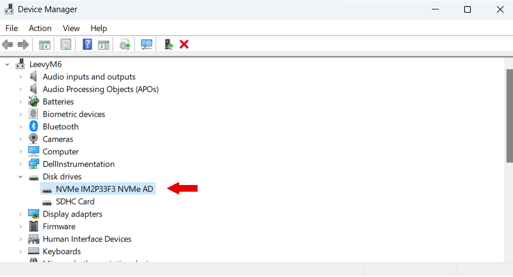Select the DellInstrumentation label
513x277 pixels.
coord(79,164)
